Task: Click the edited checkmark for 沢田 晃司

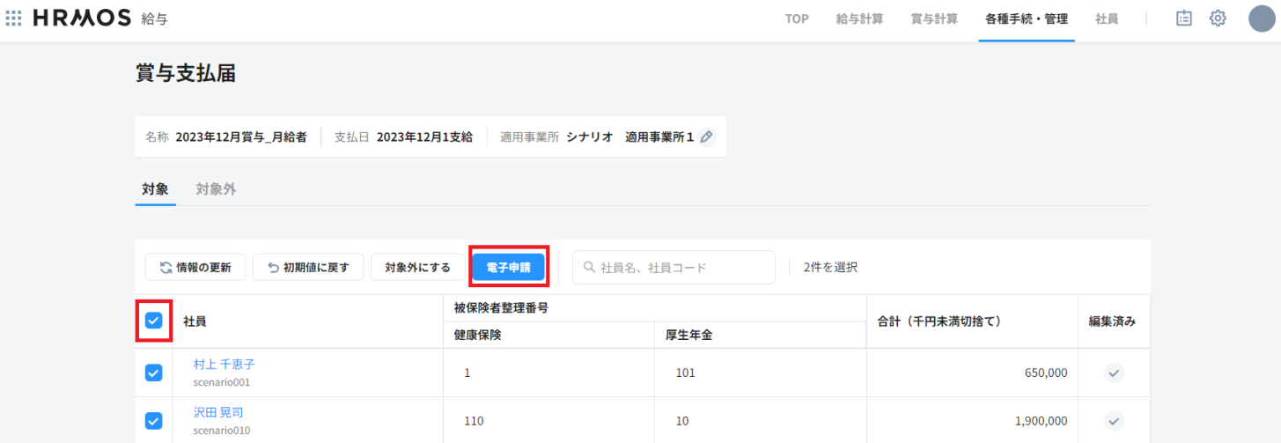Action: [1114, 421]
